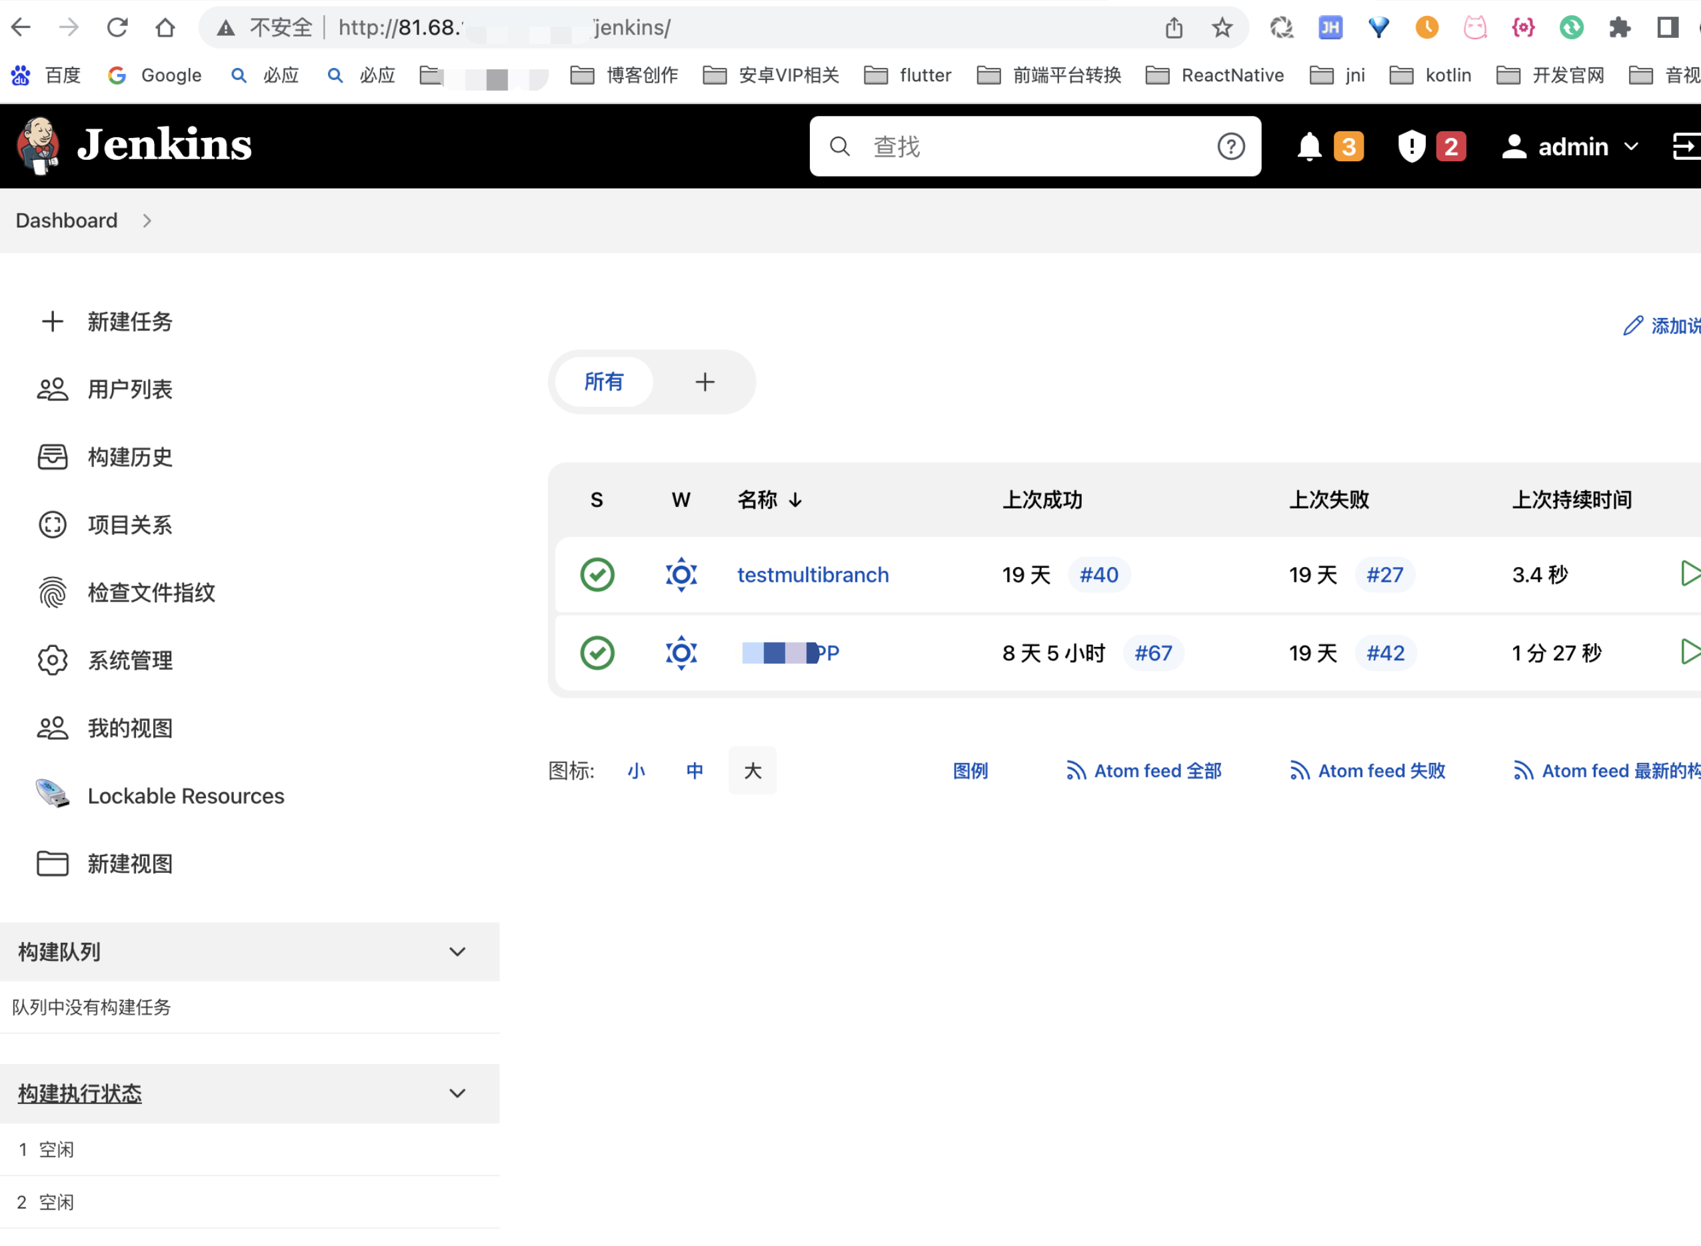The image size is (1701, 1246).
Task: Bookmark page with the star icon
Action: coord(1222,28)
